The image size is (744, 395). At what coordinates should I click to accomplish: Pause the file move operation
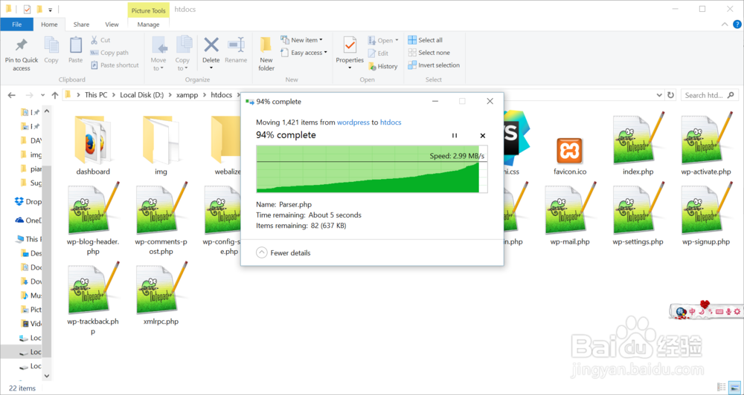pyautogui.click(x=455, y=135)
